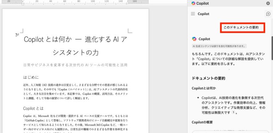This screenshot has height=133, width=273.
Task: Click the Copilotの概要 subheading in pane
Action: coord(202,122)
